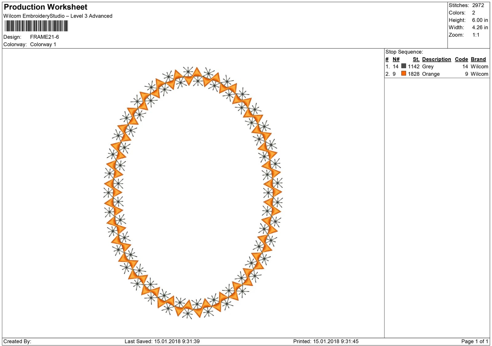Click the Wilcom brand in the Orange row

(x=479, y=74)
